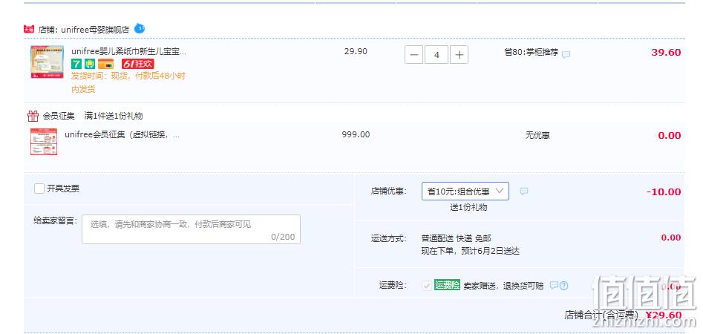Click the store total ¥29.60
This screenshot has height=334, width=703.
[x=664, y=315]
